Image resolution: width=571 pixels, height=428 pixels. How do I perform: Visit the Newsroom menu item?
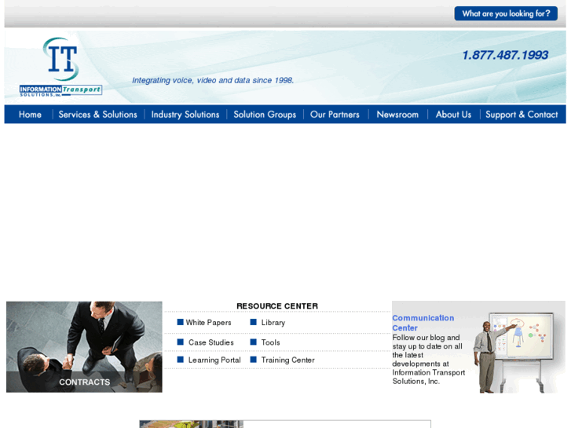pos(397,115)
